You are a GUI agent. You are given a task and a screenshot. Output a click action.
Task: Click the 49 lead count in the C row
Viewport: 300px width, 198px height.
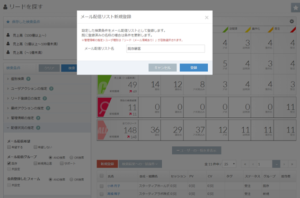tap(132, 85)
